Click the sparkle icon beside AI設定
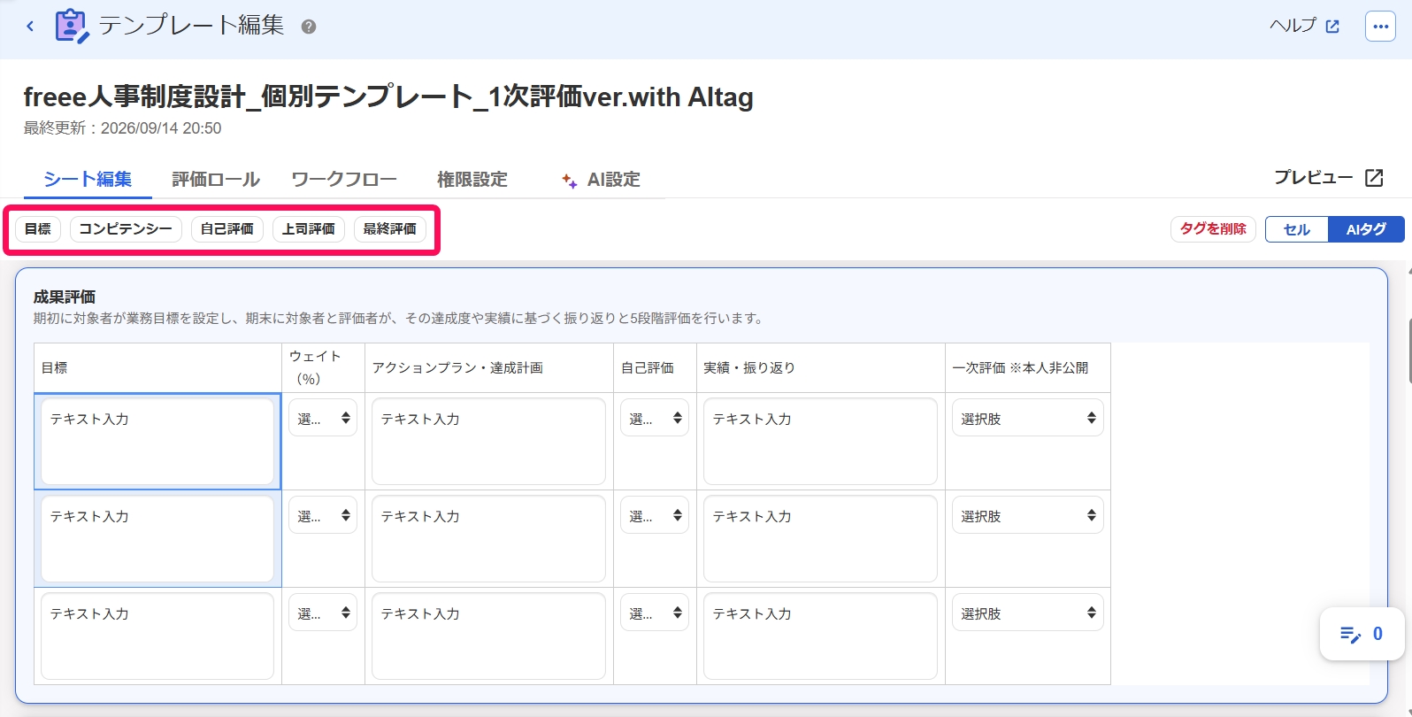The height and width of the screenshot is (717, 1412). 569,181
